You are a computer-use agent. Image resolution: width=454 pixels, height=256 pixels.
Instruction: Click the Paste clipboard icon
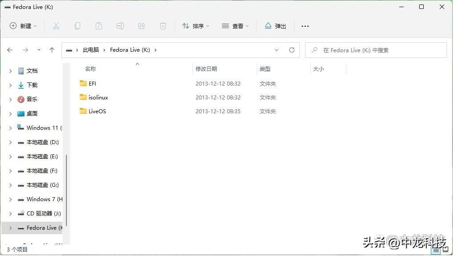(99, 26)
